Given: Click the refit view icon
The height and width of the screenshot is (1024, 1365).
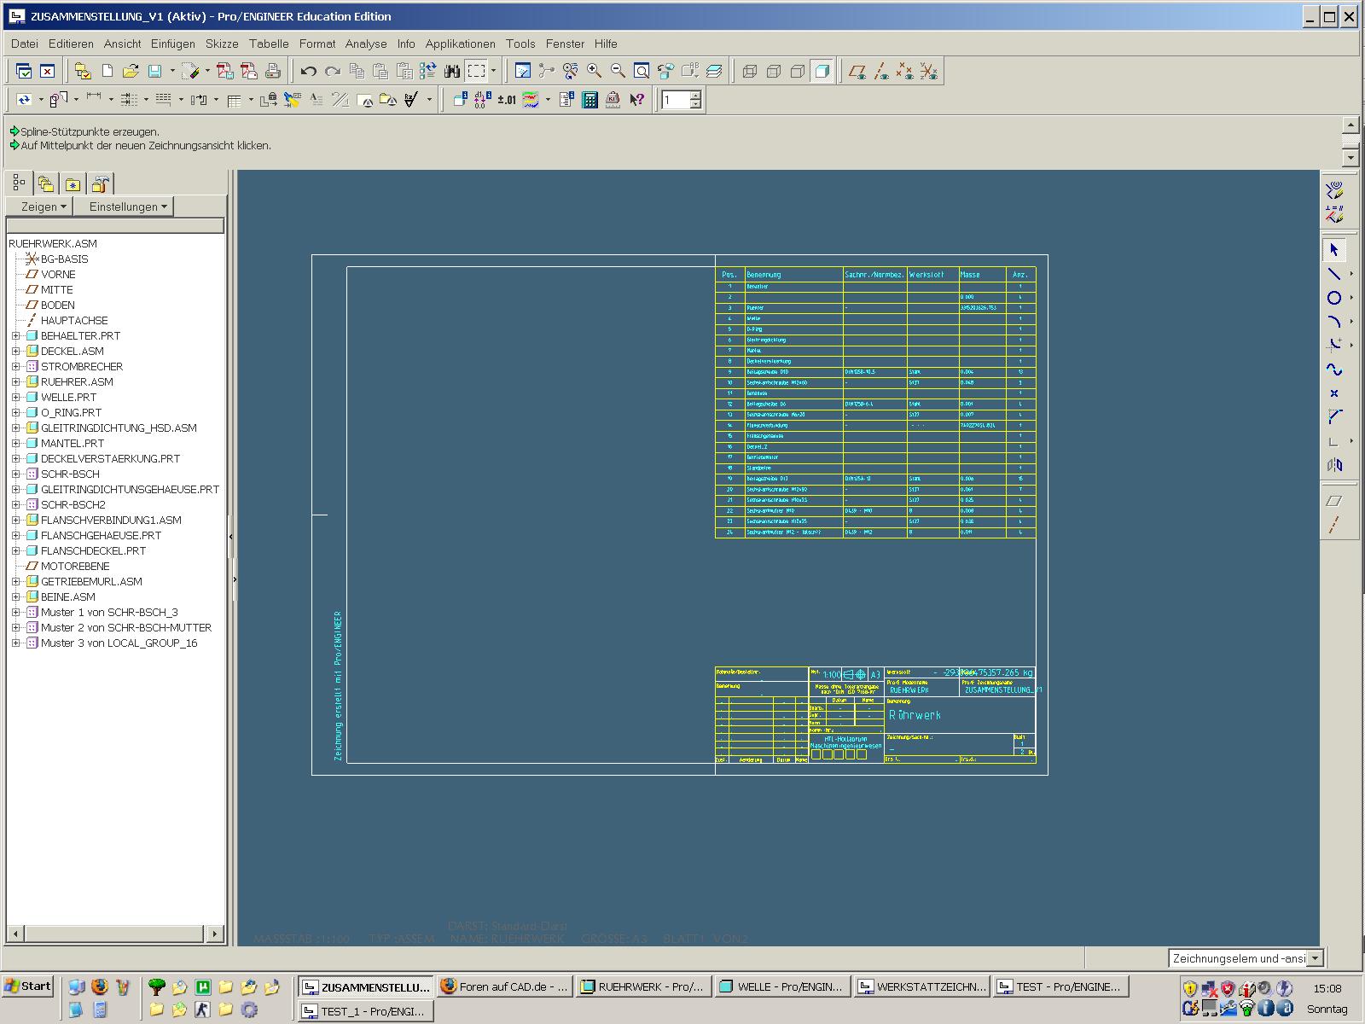Looking at the screenshot, I should (x=642, y=71).
